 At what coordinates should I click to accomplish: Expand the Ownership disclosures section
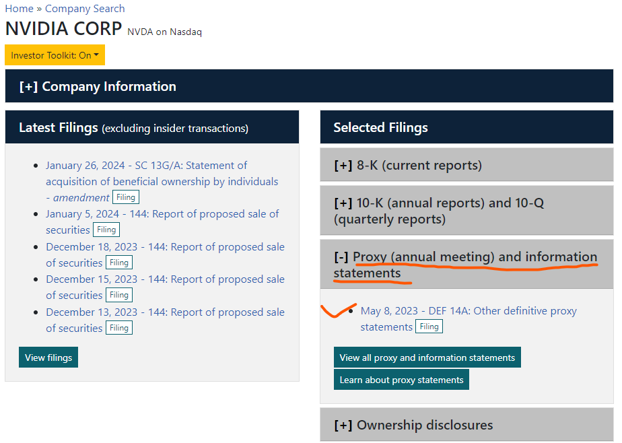tap(466, 424)
